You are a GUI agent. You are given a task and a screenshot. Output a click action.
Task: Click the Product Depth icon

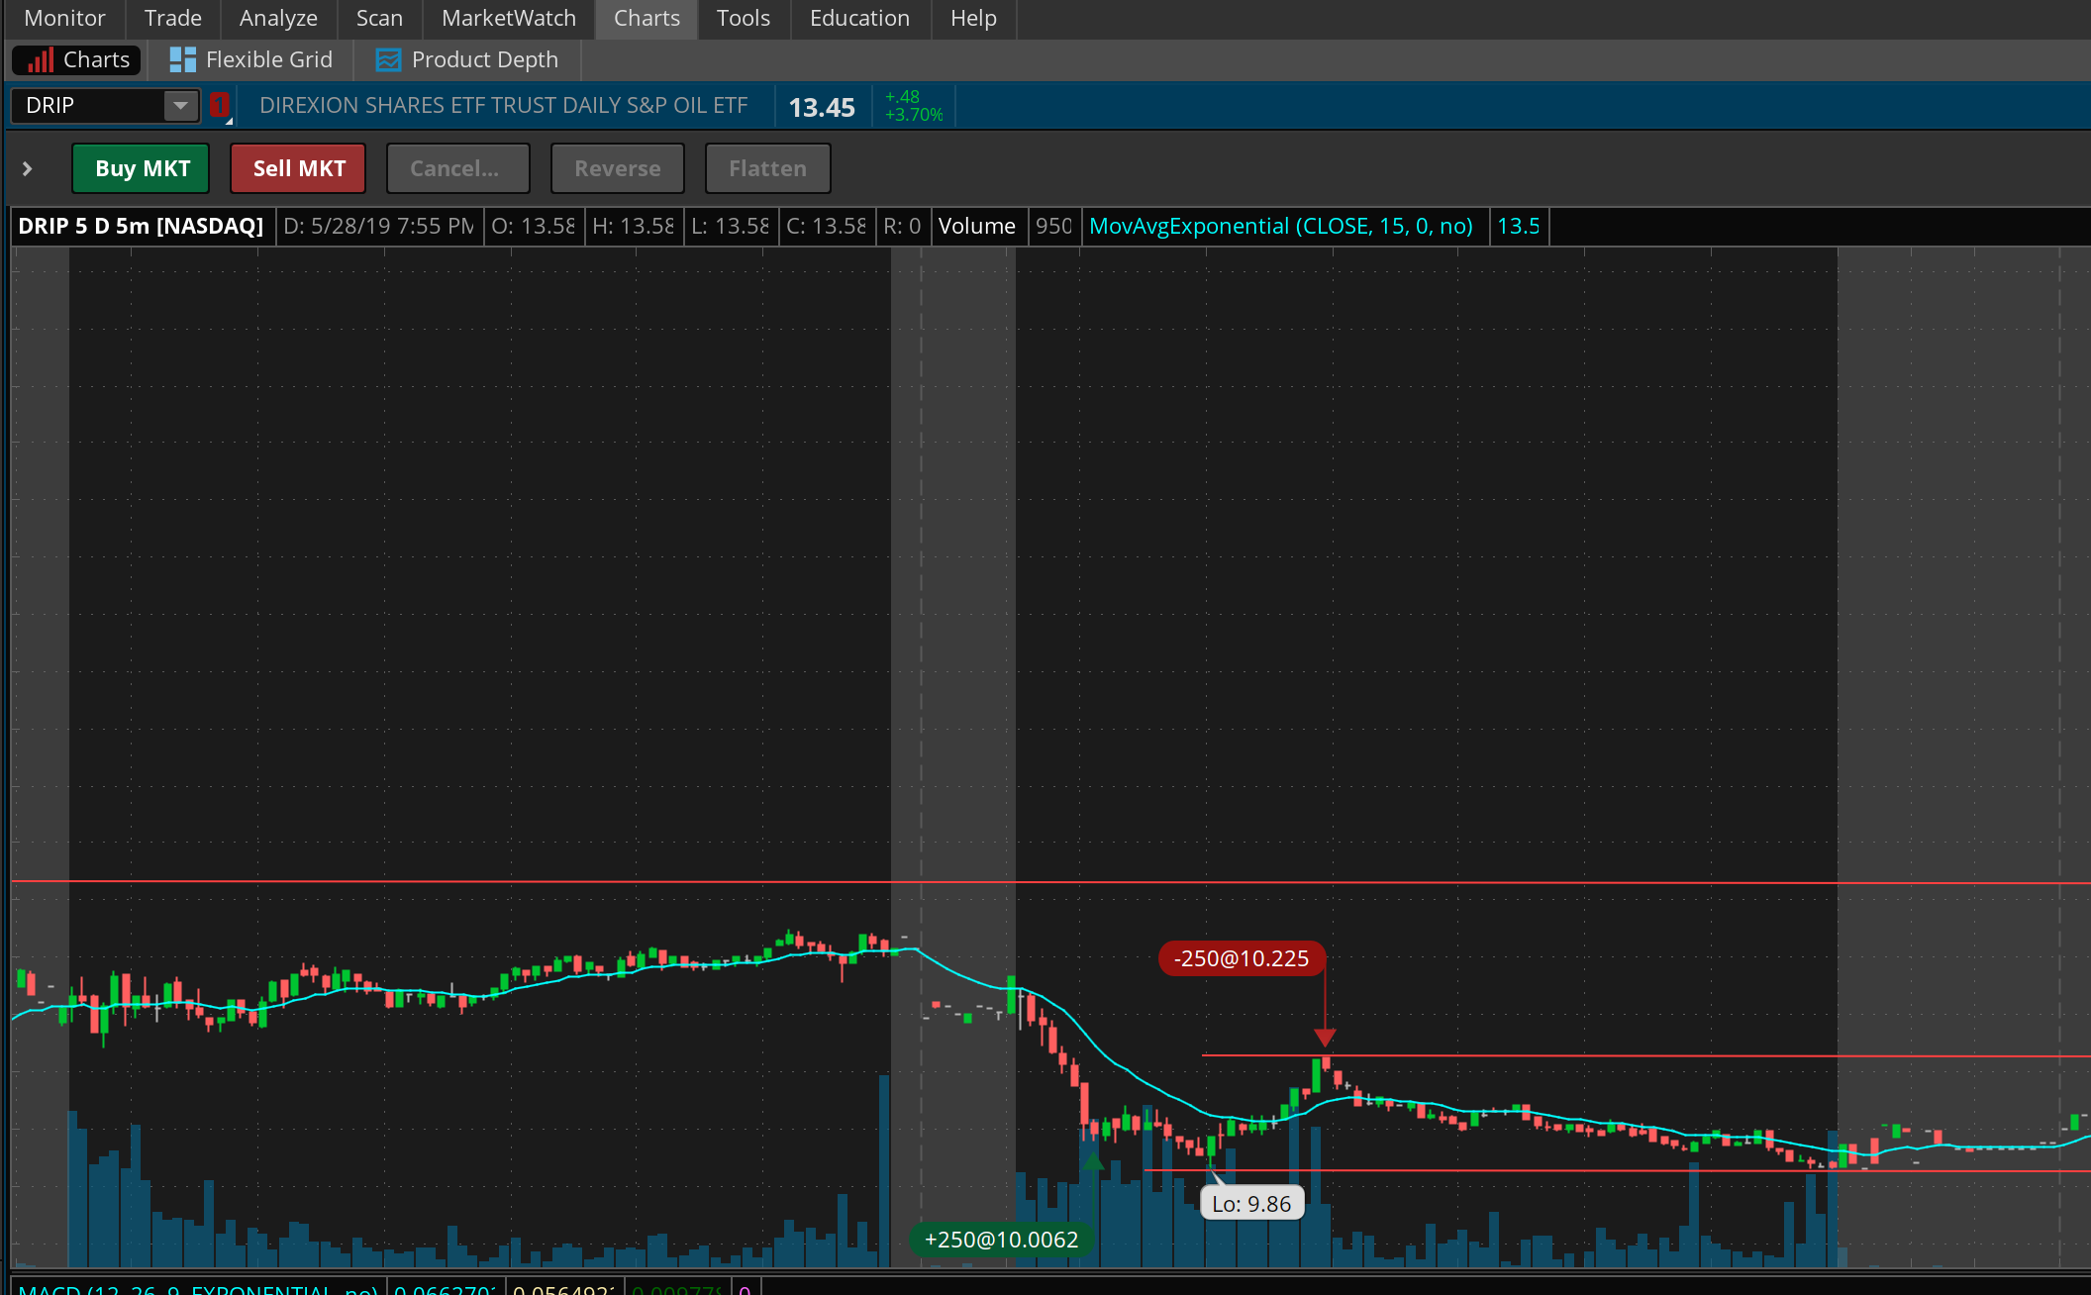coord(388,60)
